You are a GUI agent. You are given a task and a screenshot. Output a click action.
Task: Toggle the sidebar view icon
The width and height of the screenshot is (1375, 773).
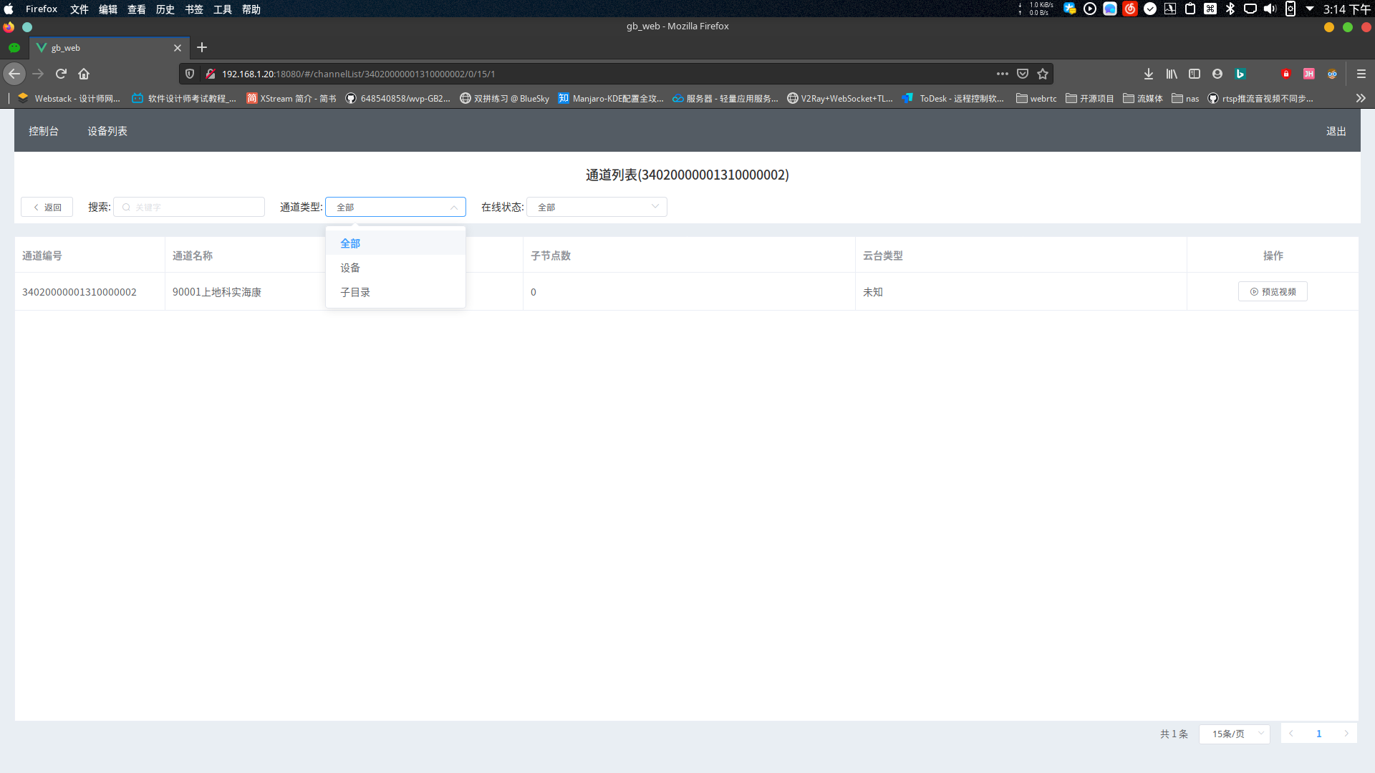[1195, 74]
